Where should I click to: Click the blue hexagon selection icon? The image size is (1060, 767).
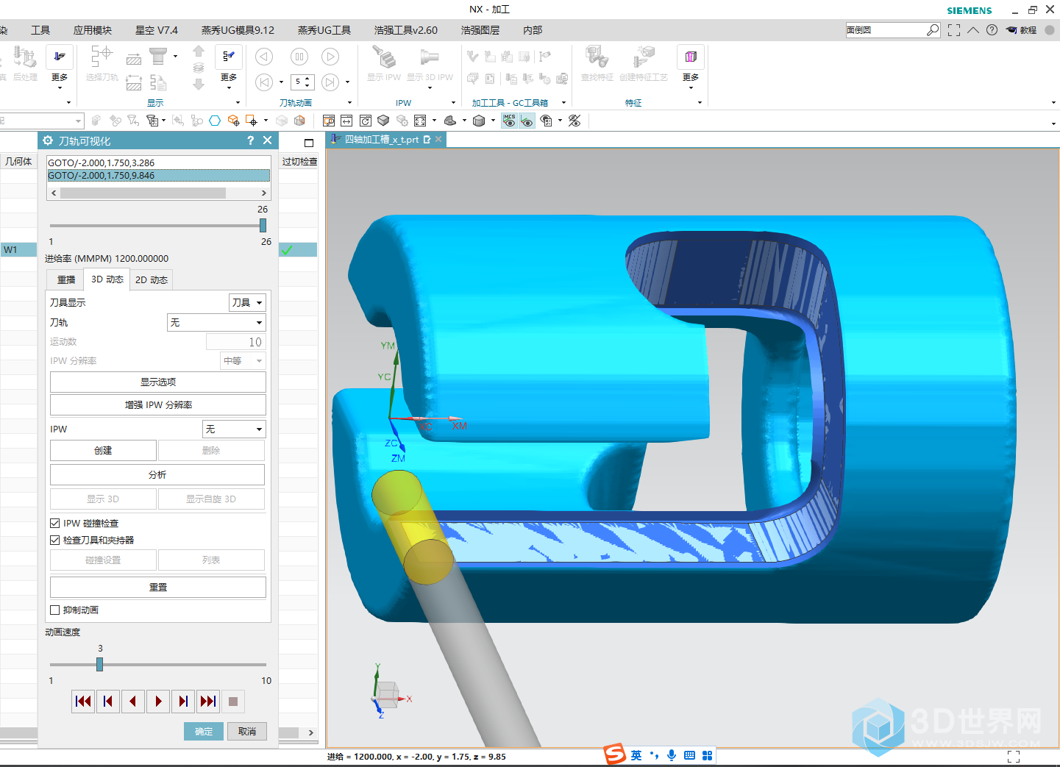[215, 121]
